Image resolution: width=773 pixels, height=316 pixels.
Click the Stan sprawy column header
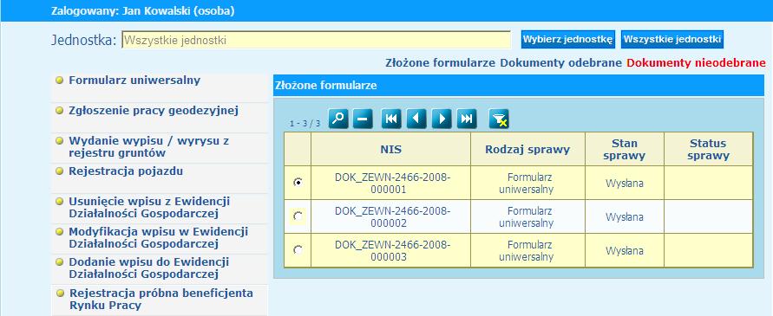[625, 149]
